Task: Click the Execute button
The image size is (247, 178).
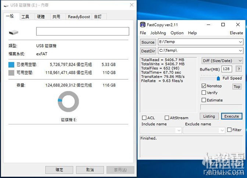Action: pyautogui.click(x=232, y=116)
